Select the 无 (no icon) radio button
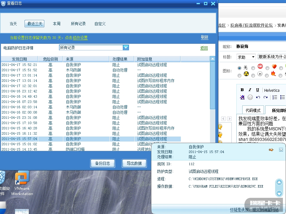Image resolution: width=286 pixels, height=214 pixels. click(x=239, y=68)
